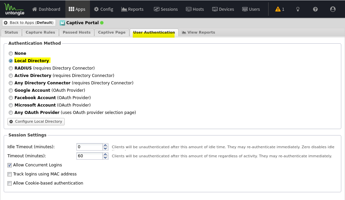The image size is (345, 200).
Task: Select the Facebook Account radio button
Action: (10, 98)
